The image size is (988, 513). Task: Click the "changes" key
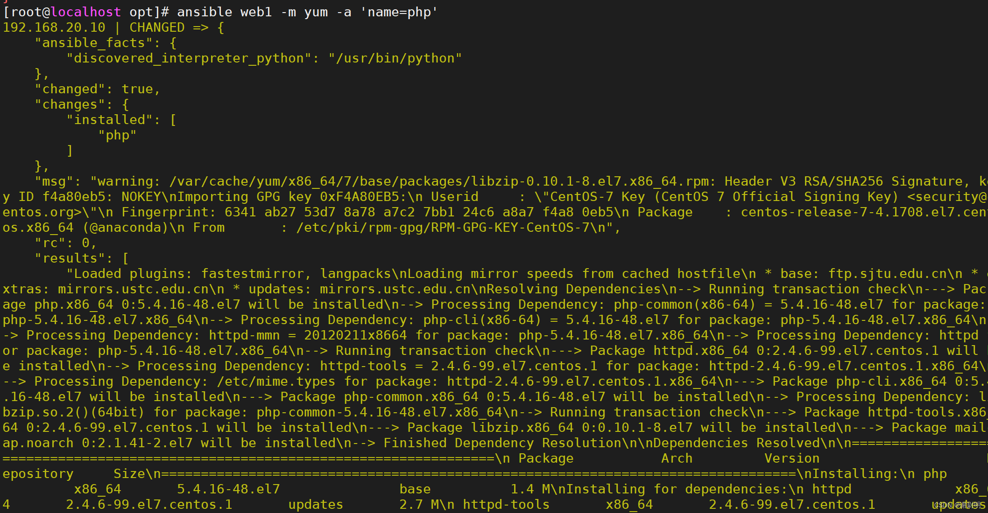(x=70, y=104)
